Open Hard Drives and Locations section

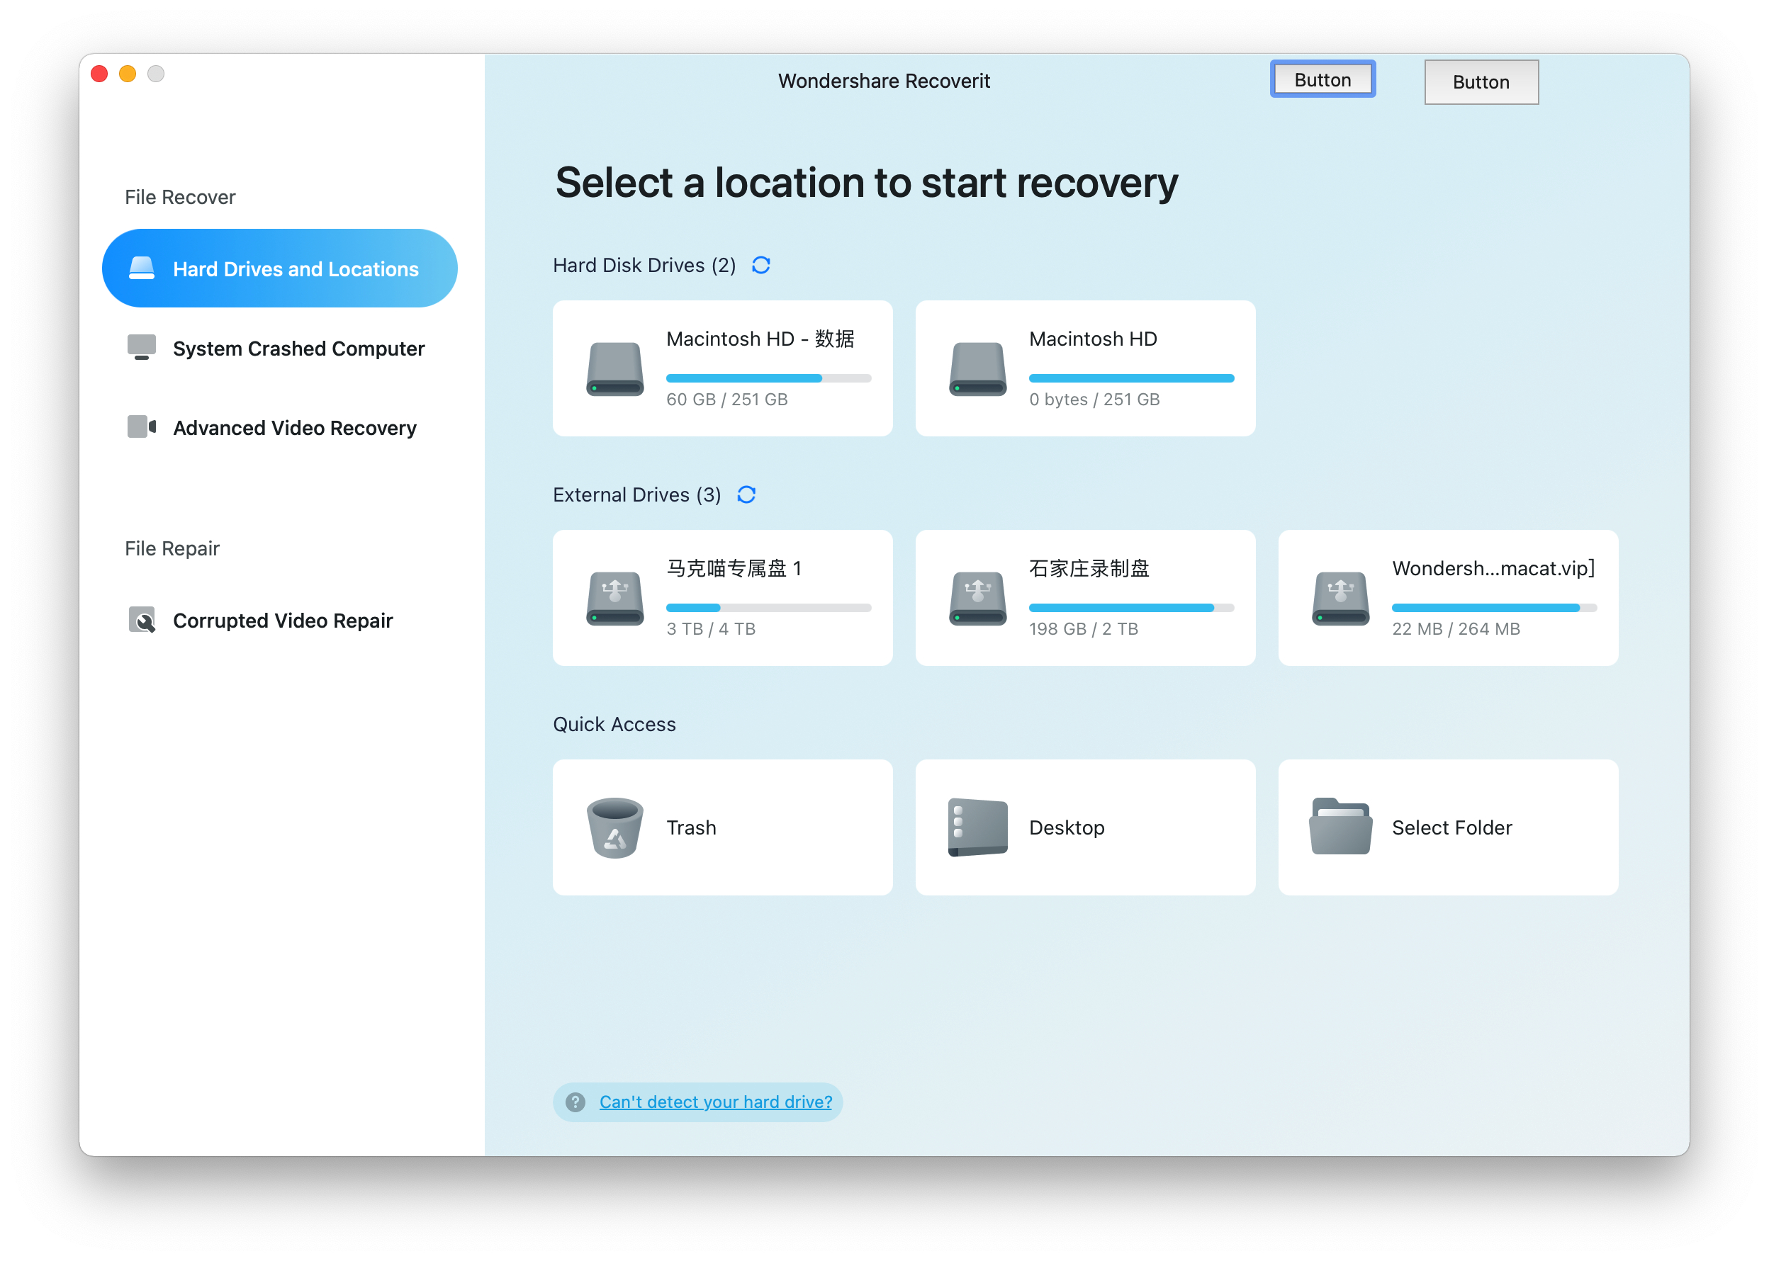click(280, 268)
